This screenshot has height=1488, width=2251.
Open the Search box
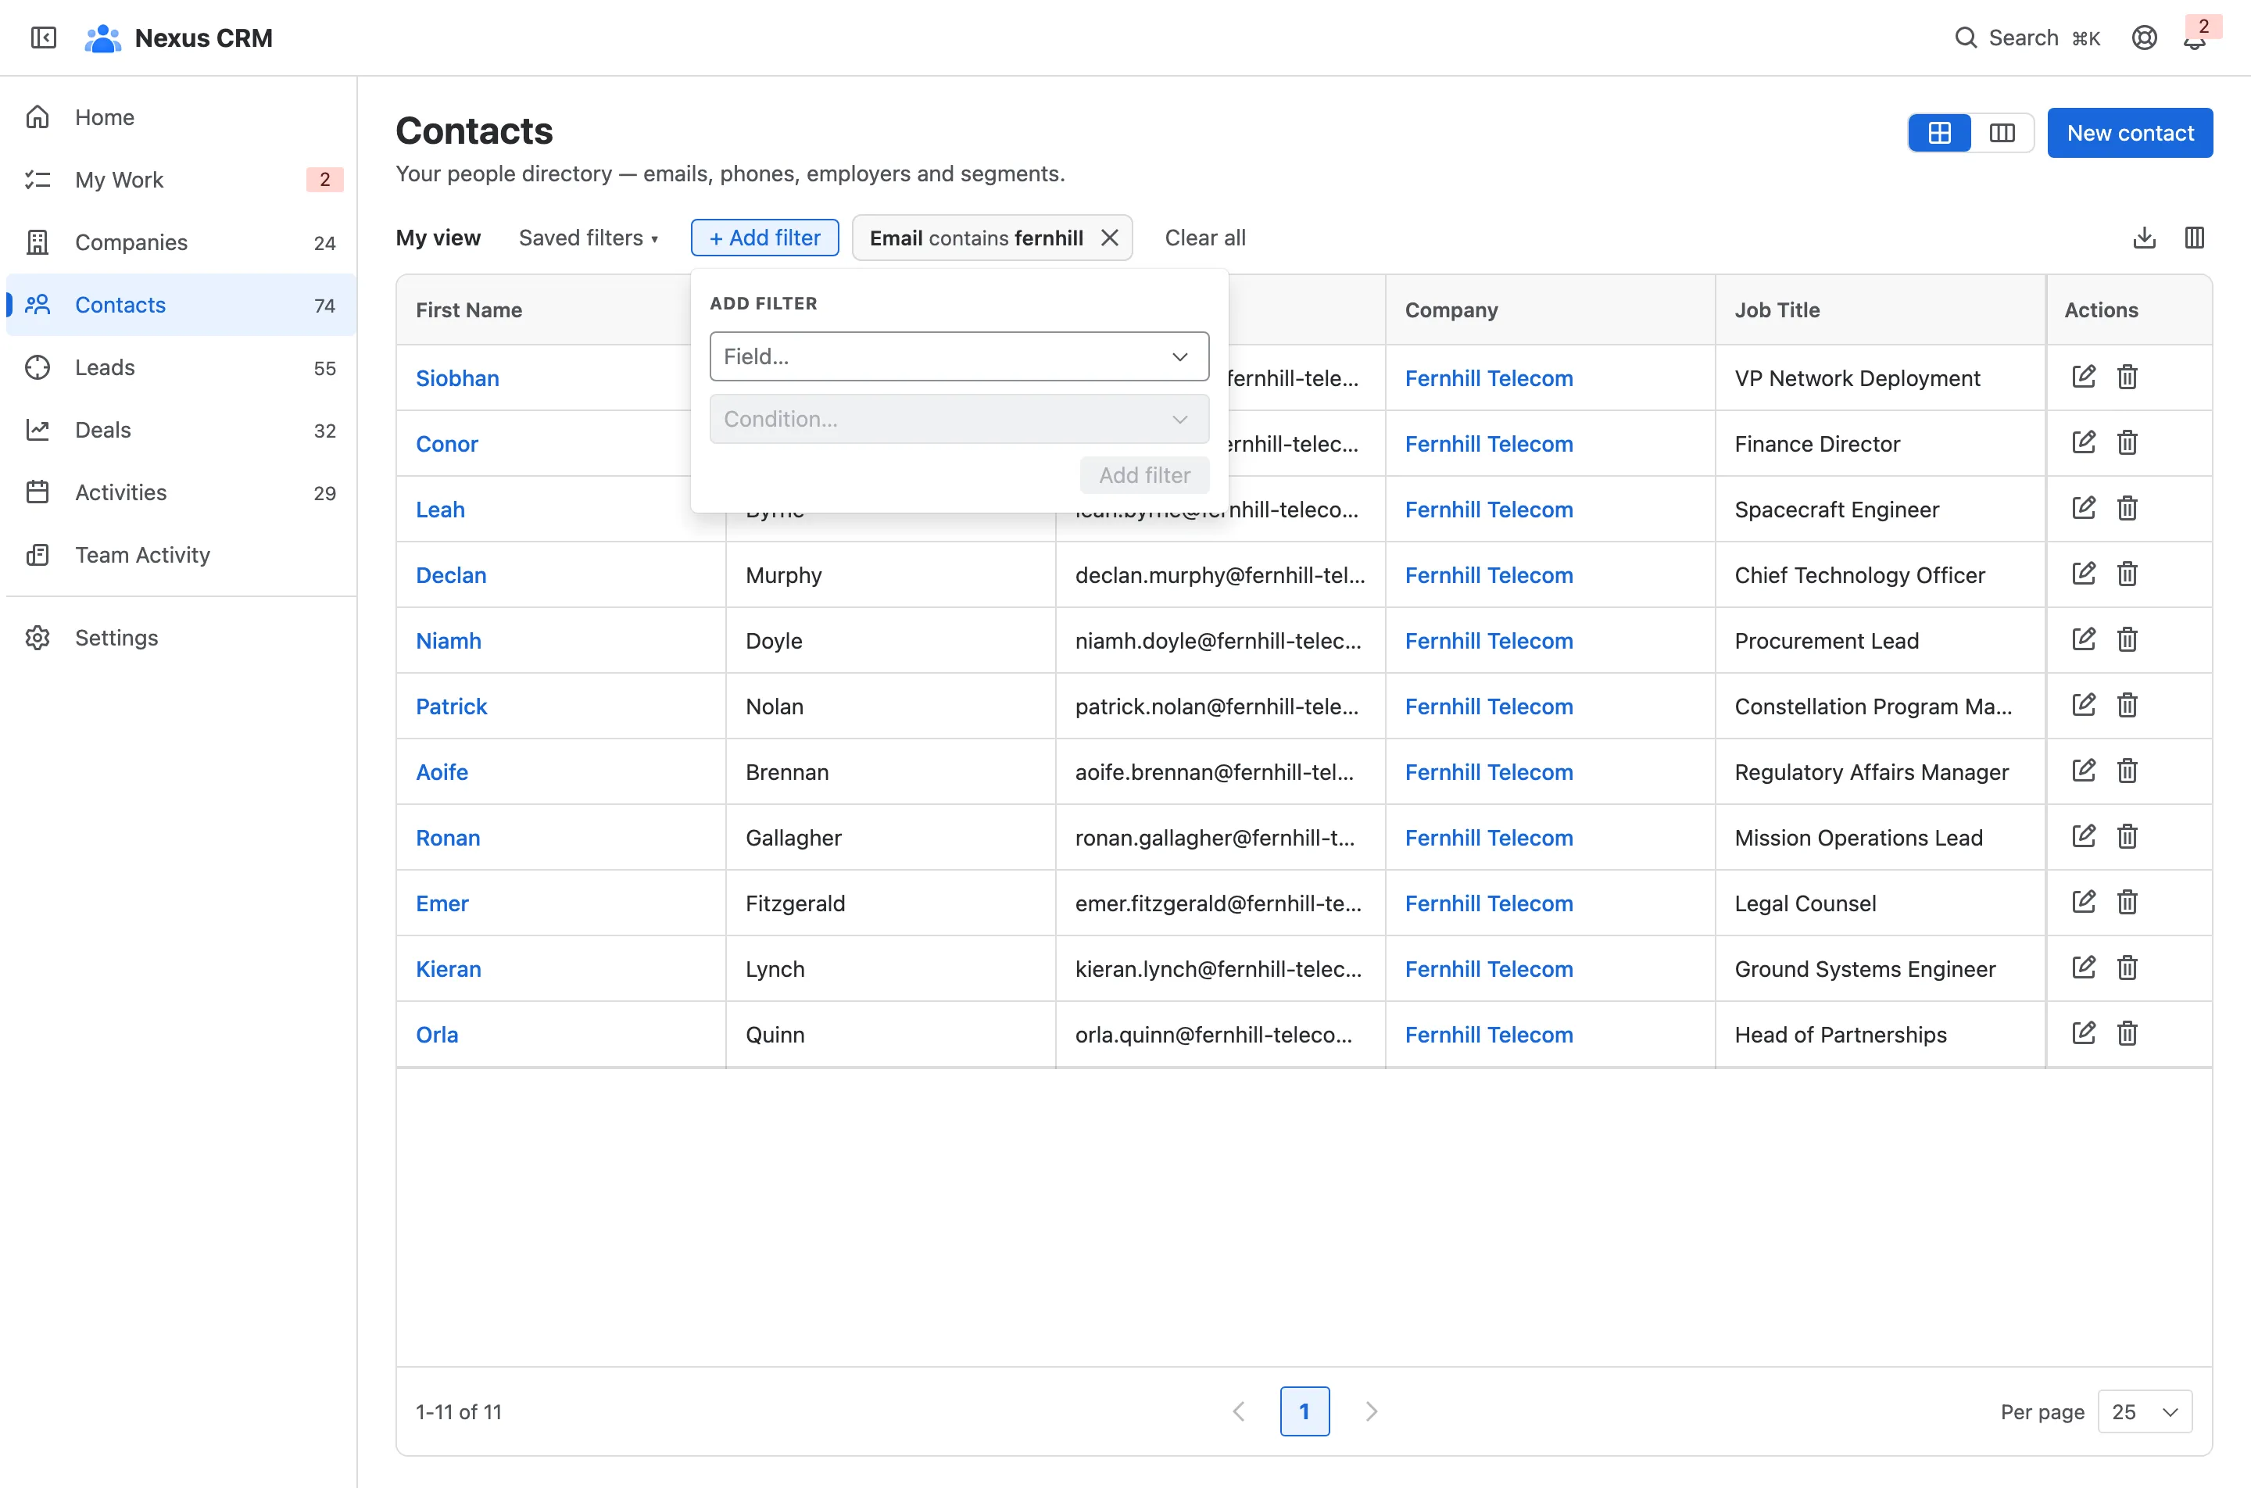tap(2027, 38)
